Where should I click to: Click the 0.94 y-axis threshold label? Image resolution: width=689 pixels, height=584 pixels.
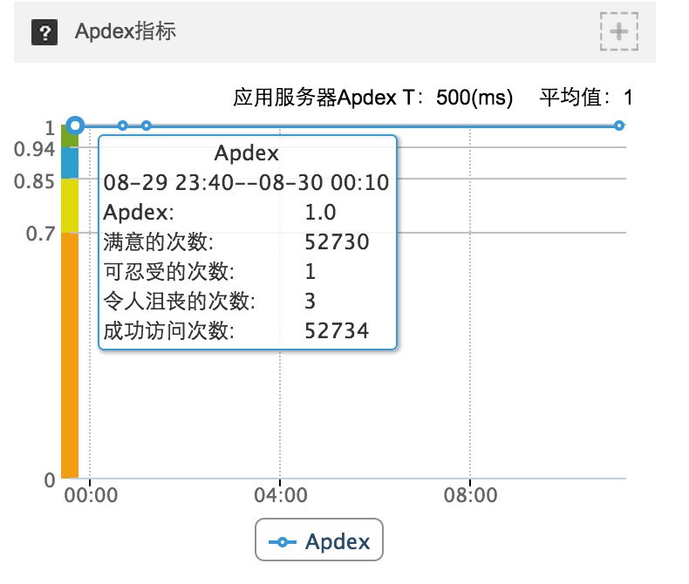coord(34,149)
